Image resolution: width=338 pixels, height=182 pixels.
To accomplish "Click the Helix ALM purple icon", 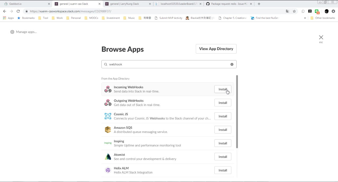I will (108, 170).
